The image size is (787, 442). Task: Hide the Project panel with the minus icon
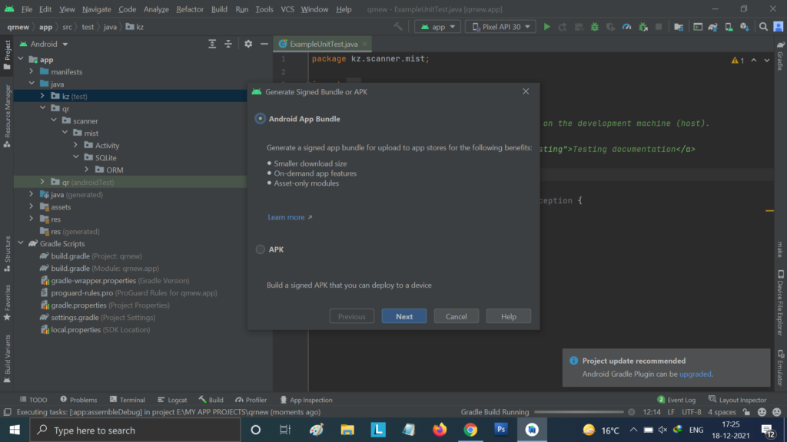[264, 44]
